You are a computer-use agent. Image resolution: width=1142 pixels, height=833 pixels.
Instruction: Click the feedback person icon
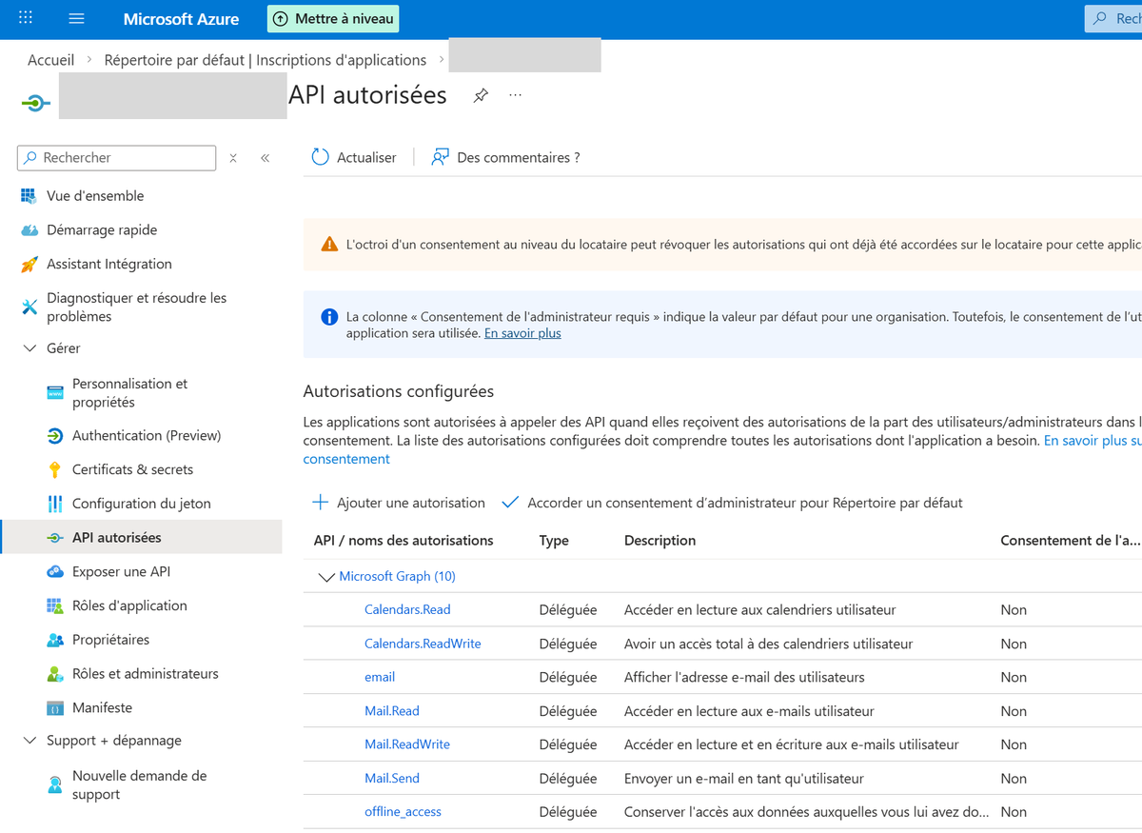click(440, 157)
